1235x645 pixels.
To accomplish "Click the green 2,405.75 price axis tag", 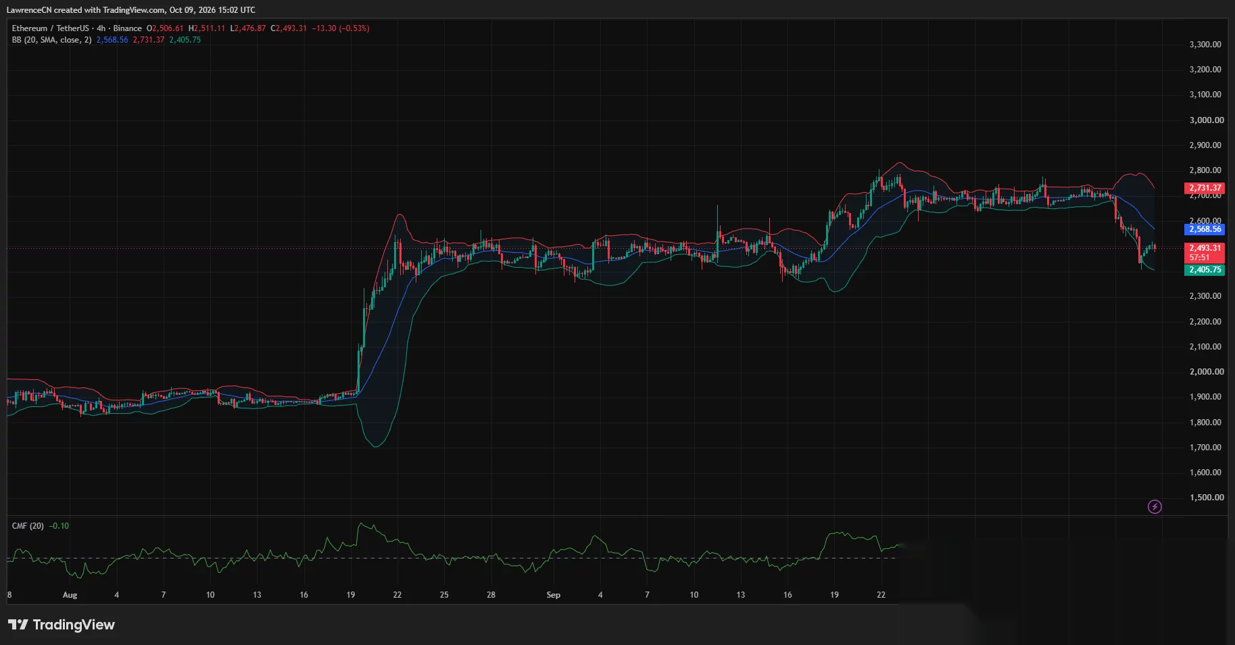I will 1205,270.
